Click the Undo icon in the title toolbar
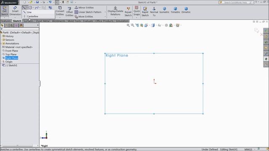The image size is (269, 151). tap(50, 2)
